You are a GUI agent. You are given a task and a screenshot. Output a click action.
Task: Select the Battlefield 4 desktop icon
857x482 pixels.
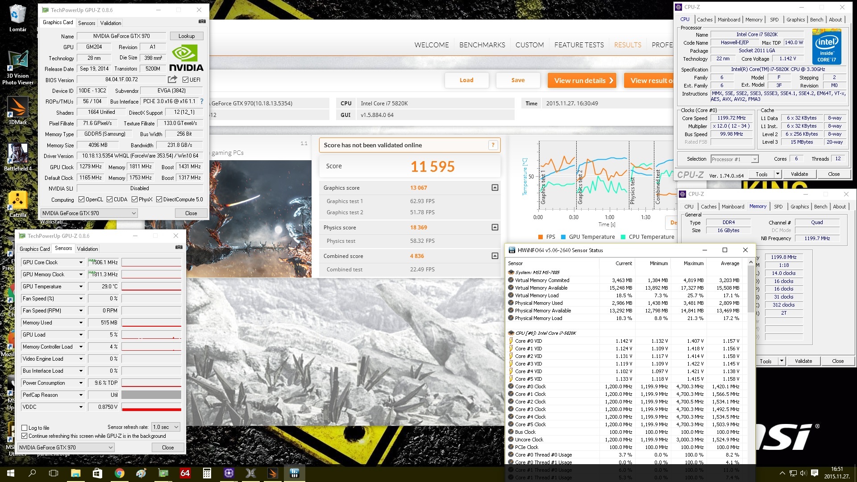pos(18,157)
